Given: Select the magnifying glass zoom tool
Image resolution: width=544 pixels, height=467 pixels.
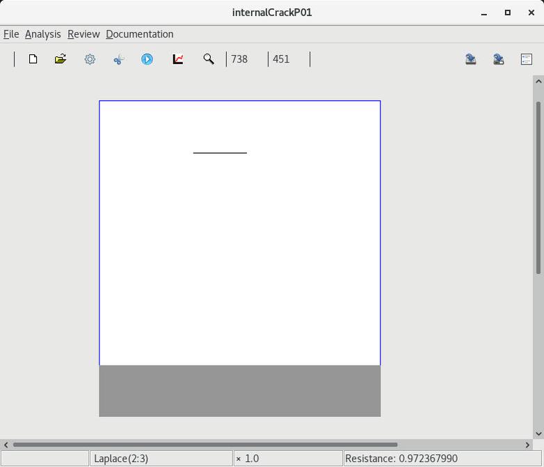Looking at the screenshot, I should point(208,59).
